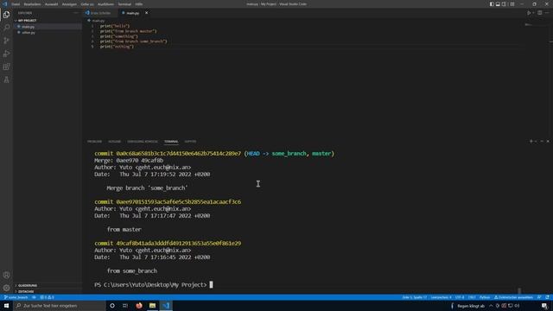Open new terminal launch profile dropdown

536,142
